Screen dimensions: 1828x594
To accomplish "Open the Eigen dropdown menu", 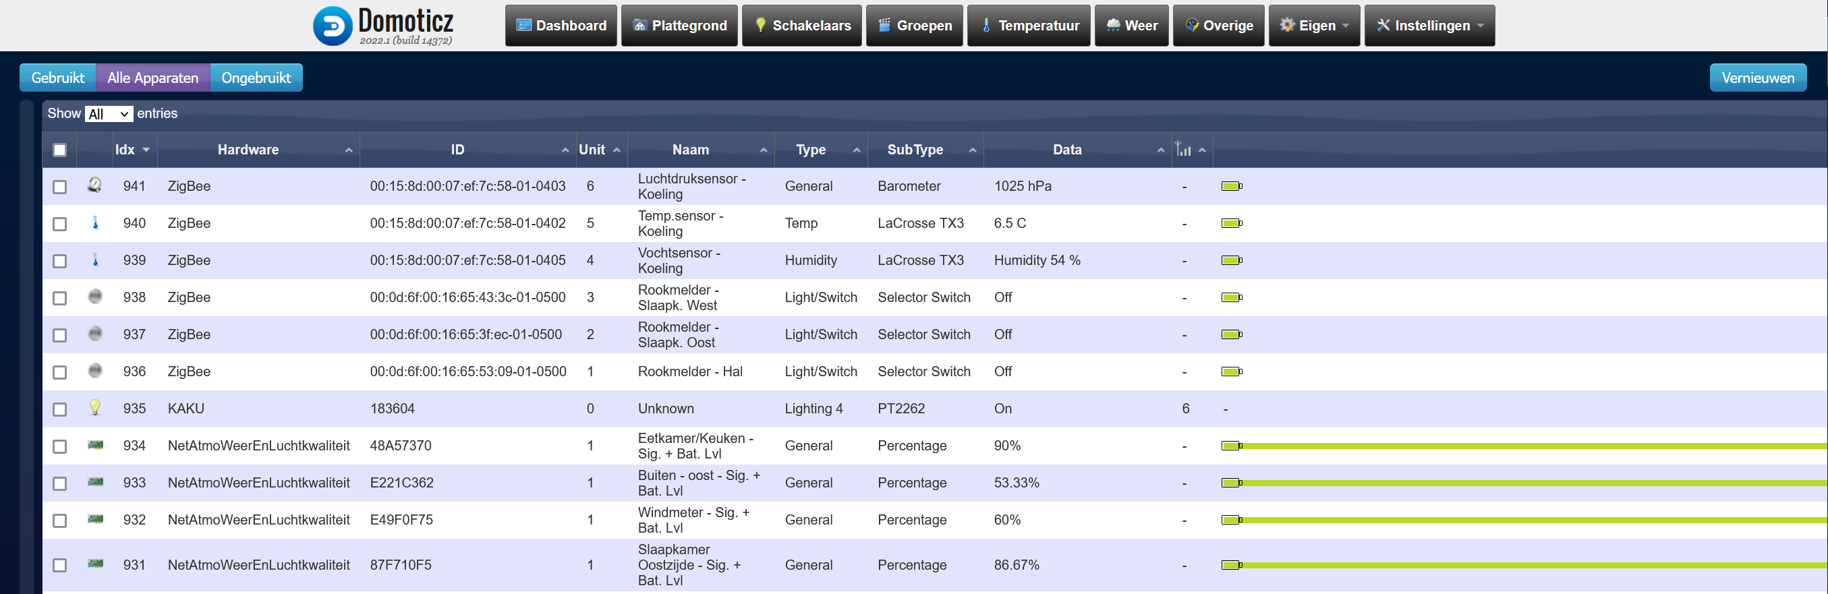I will (x=1313, y=26).
